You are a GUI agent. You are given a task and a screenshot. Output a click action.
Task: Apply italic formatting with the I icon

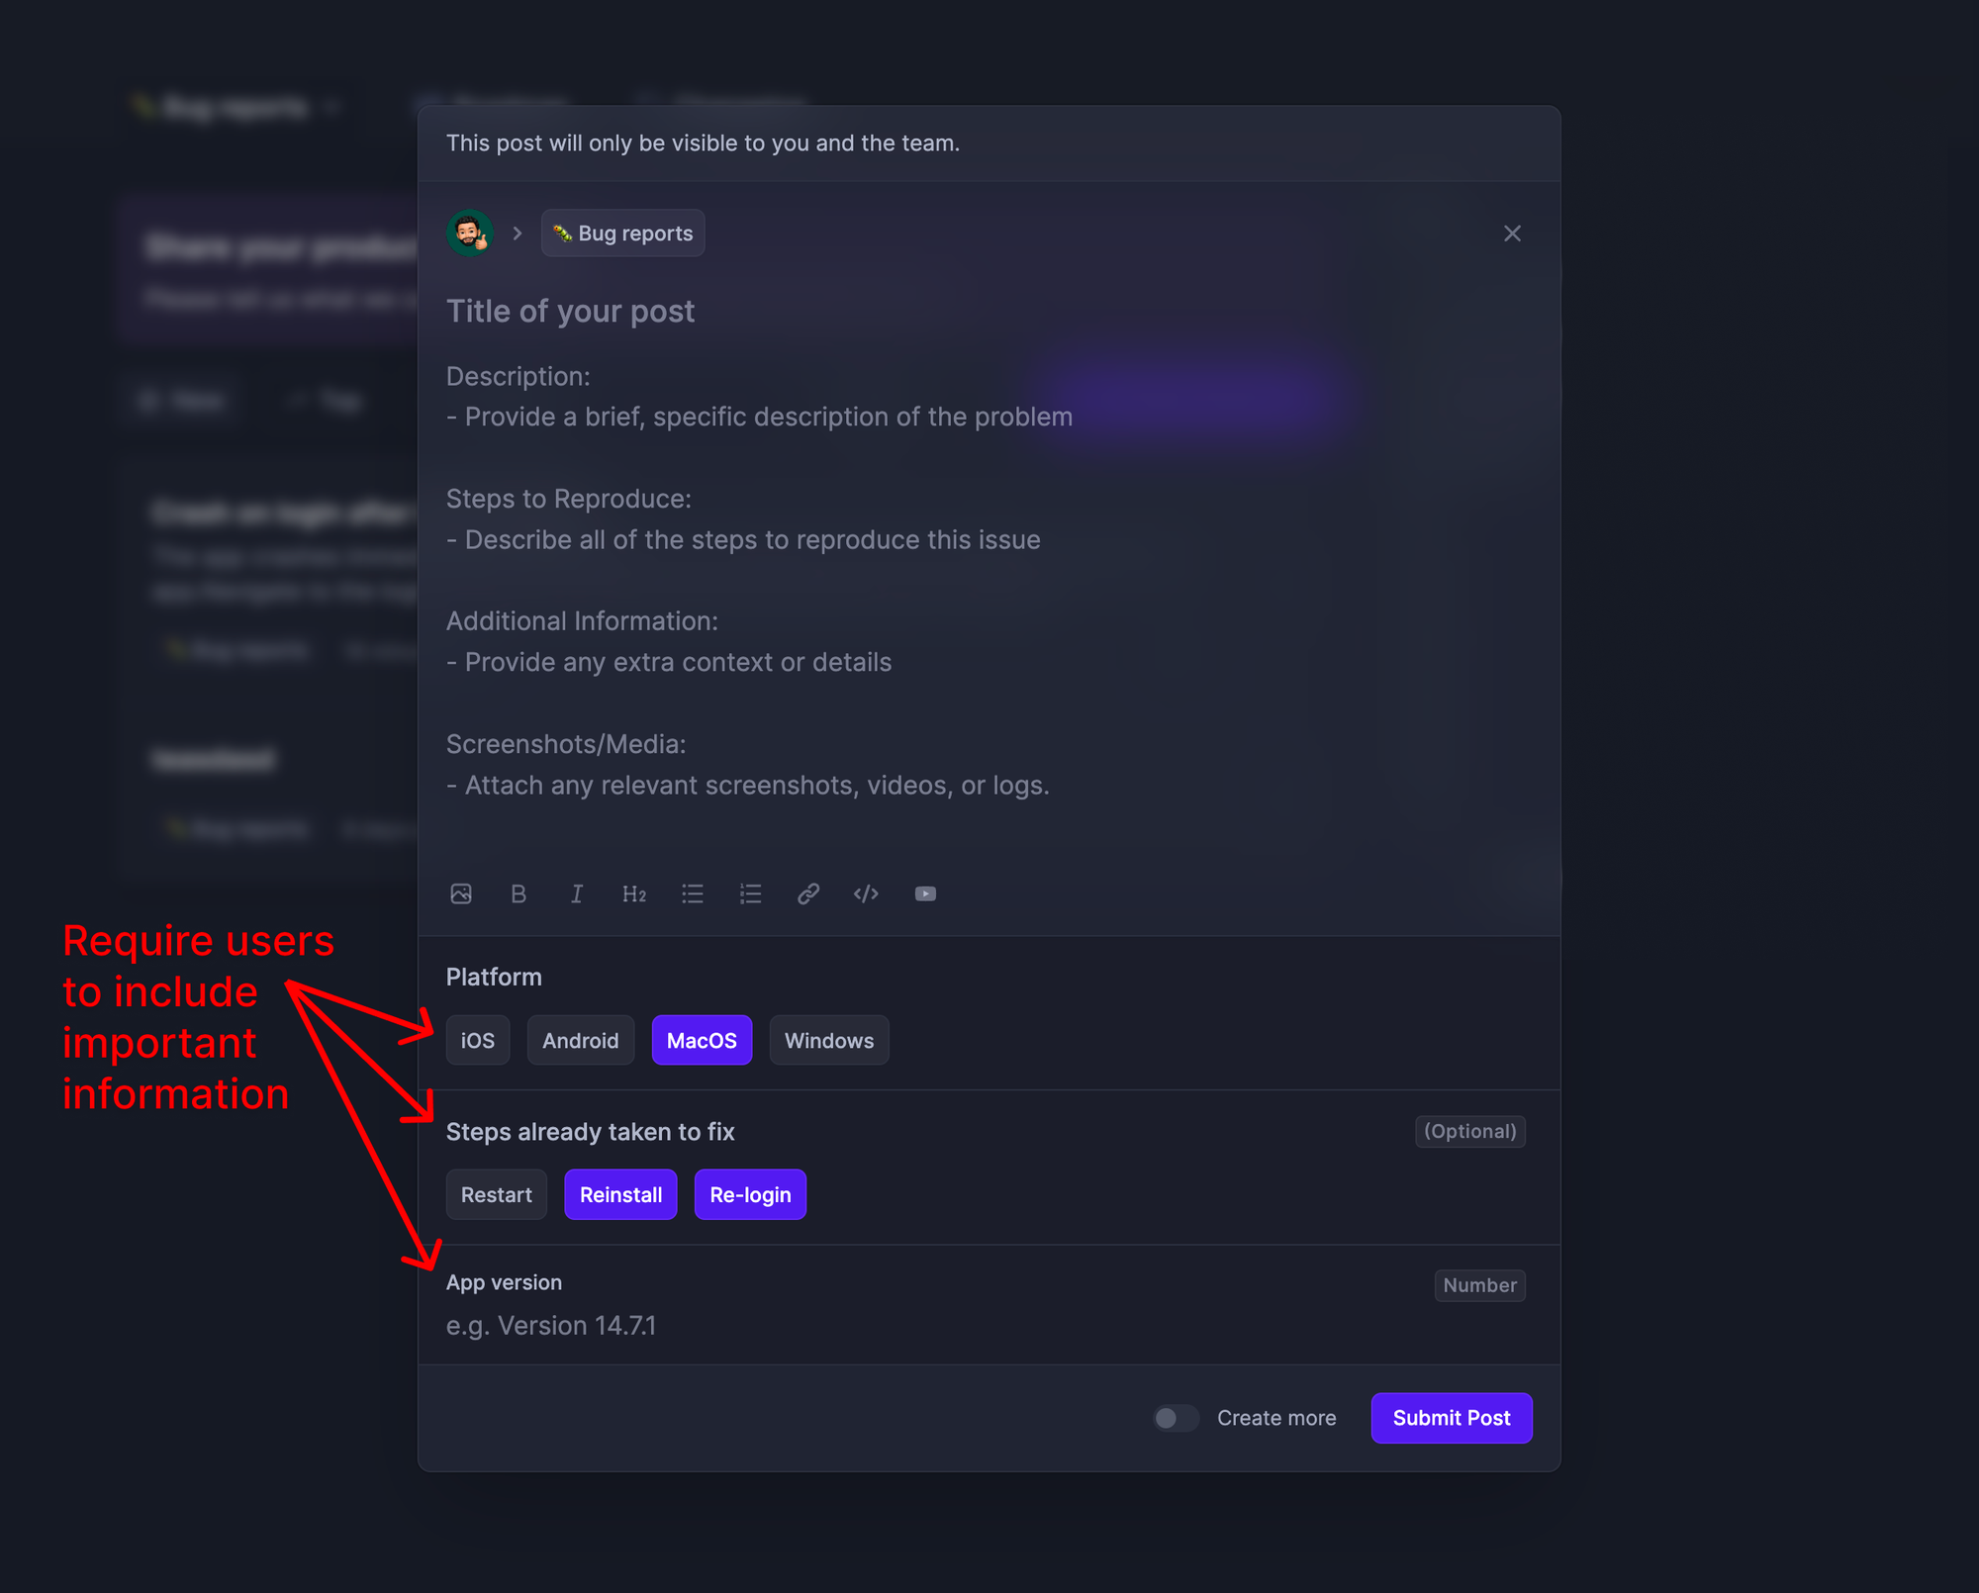click(577, 893)
